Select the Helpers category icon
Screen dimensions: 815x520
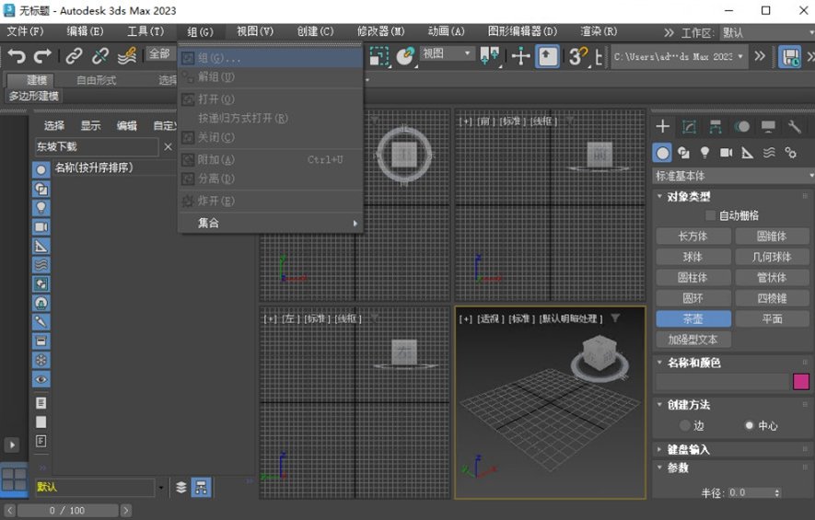click(748, 153)
